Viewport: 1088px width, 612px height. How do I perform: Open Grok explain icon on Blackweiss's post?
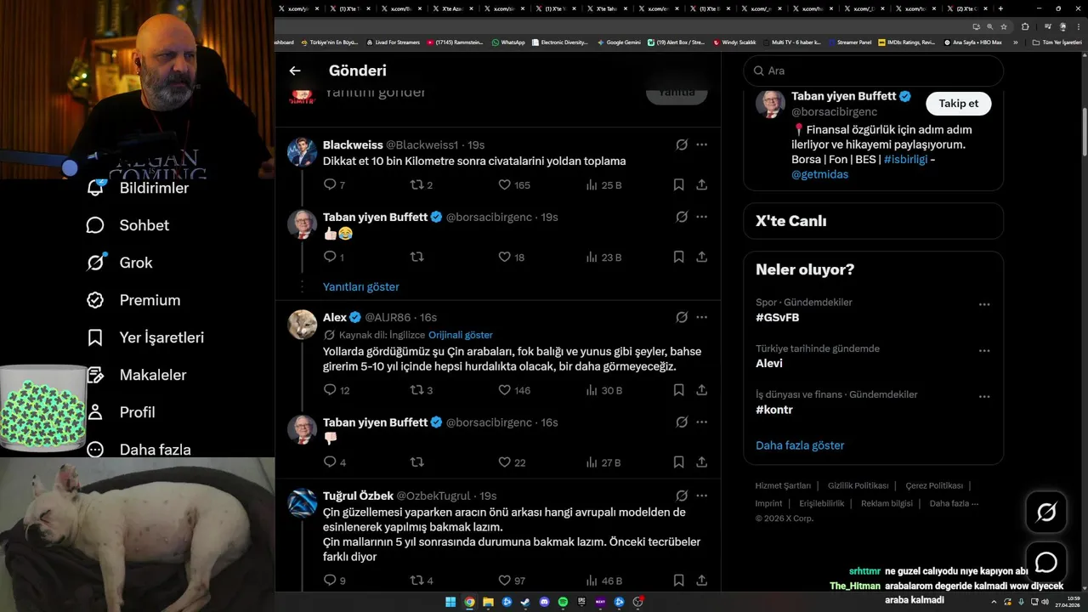point(682,144)
